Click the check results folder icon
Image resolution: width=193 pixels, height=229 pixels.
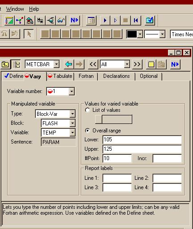150,20
